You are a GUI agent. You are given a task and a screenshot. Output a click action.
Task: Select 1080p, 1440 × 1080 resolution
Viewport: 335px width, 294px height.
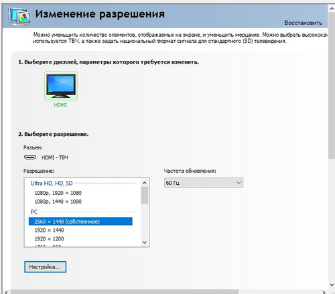(58, 202)
